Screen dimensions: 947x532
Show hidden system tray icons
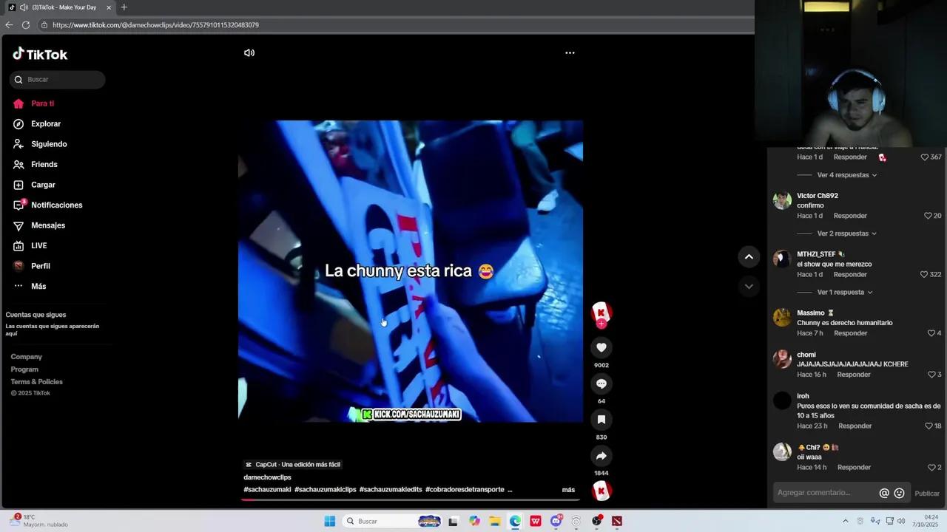point(846,521)
